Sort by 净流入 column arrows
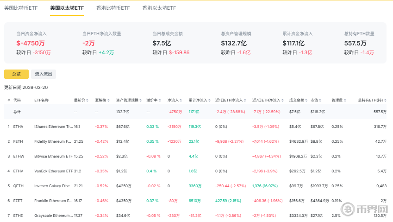The width and height of the screenshot is (393, 222). click(x=181, y=100)
